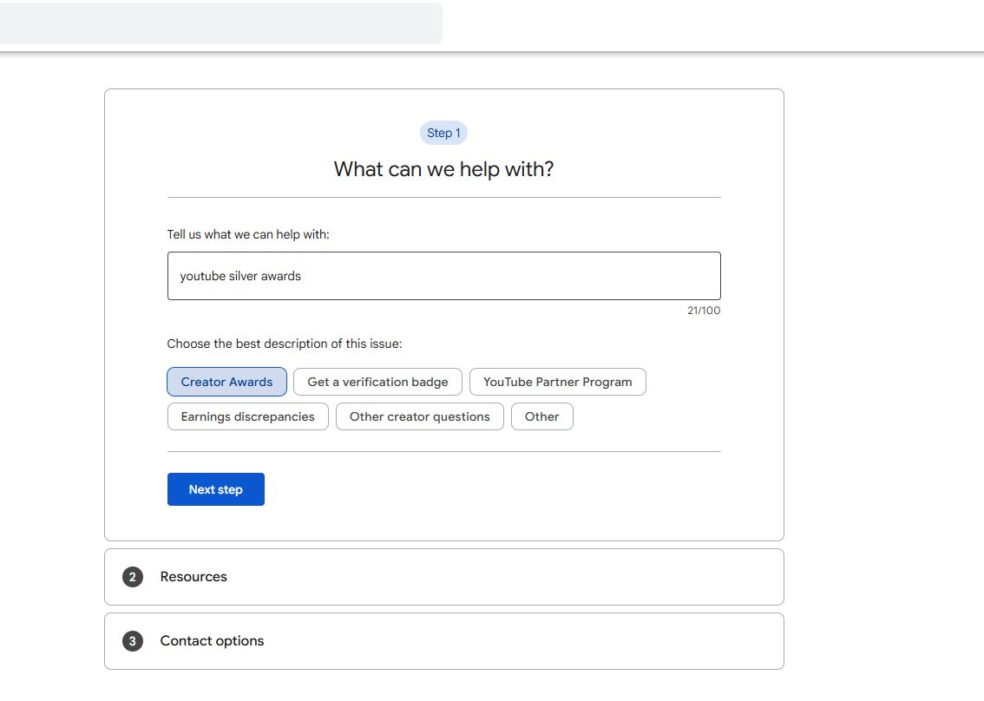Image resolution: width=984 pixels, height=701 pixels.
Task: Pick the Earnings discrepancies option
Action: [247, 416]
